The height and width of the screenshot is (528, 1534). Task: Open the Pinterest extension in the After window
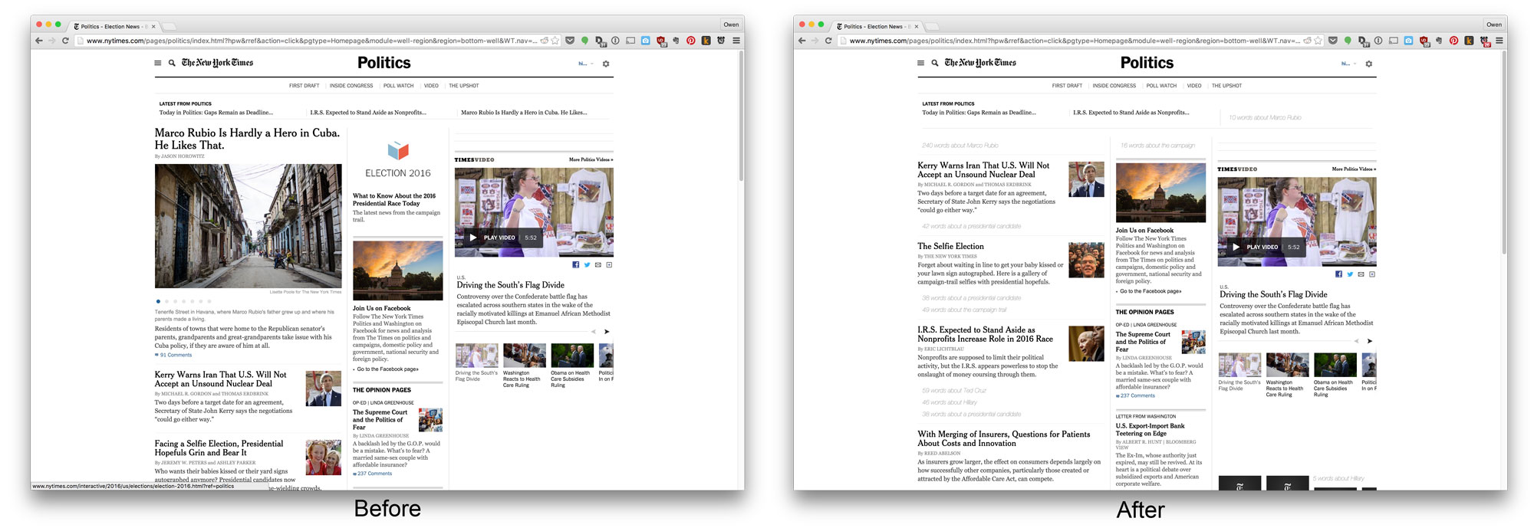1454,41
